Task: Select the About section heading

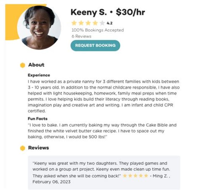Action: click(x=36, y=65)
